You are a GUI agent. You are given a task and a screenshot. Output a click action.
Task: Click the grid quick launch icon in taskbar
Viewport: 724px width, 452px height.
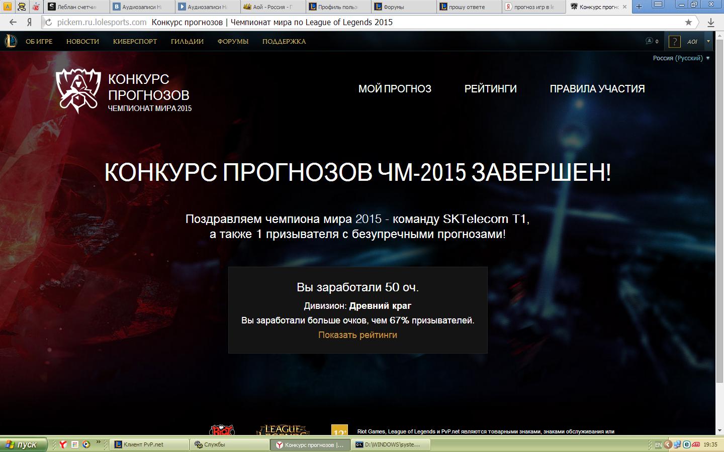tap(74, 444)
